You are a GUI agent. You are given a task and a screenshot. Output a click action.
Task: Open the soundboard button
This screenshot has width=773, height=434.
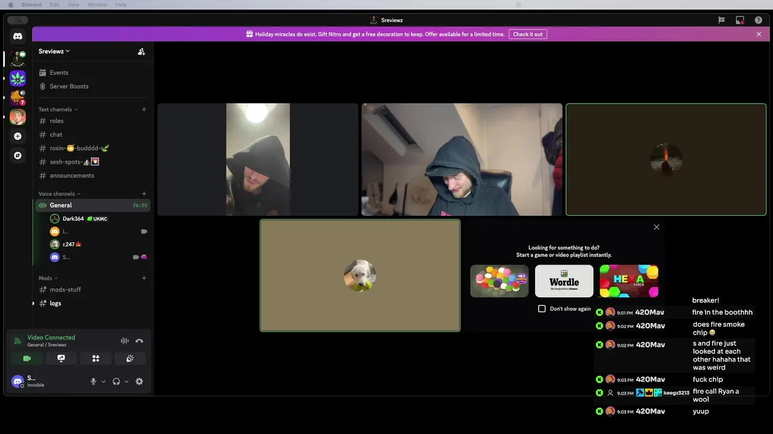pos(130,358)
